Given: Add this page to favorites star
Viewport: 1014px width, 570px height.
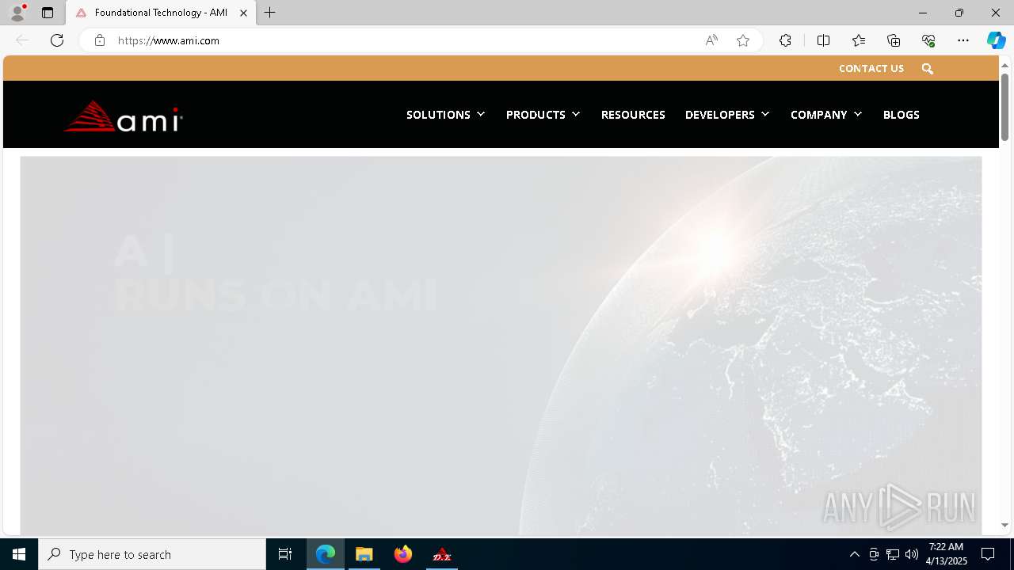Looking at the screenshot, I should tap(743, 40).
